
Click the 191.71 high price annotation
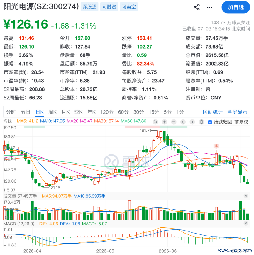pyautogui.click(x=145, y=131)
